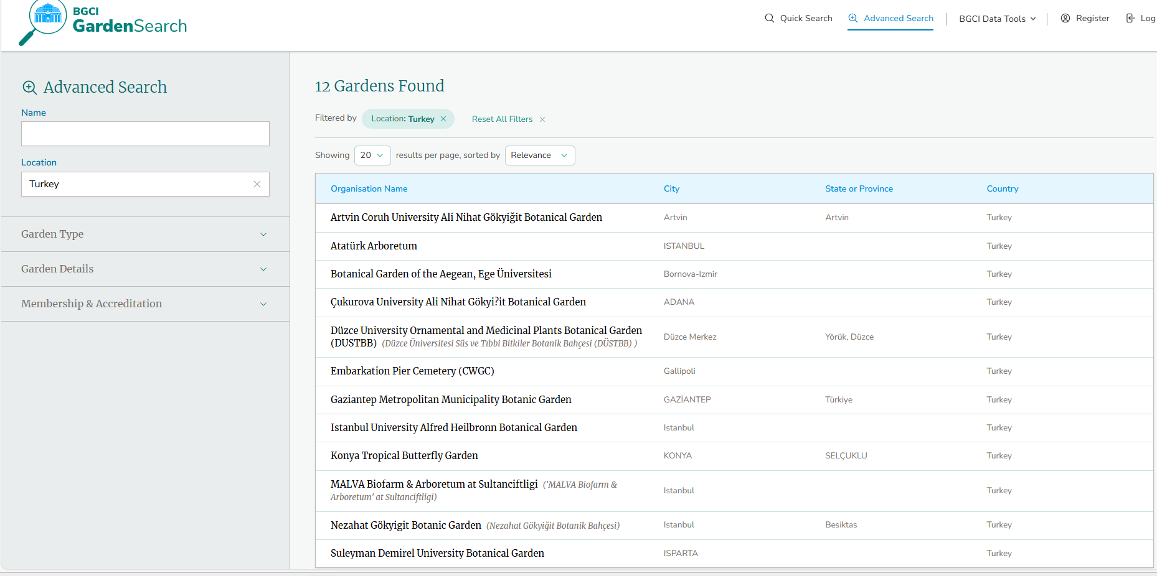
Task: Open Çukurova University Ali Nihat Botanical Garden
Action: [458, 302]
